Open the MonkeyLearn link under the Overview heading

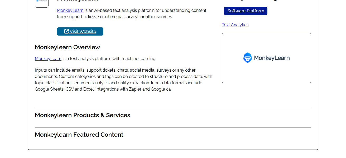click(x=48, y=58)
